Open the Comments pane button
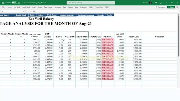The height and width of the screenshot is (101, 180). point(160,7)
